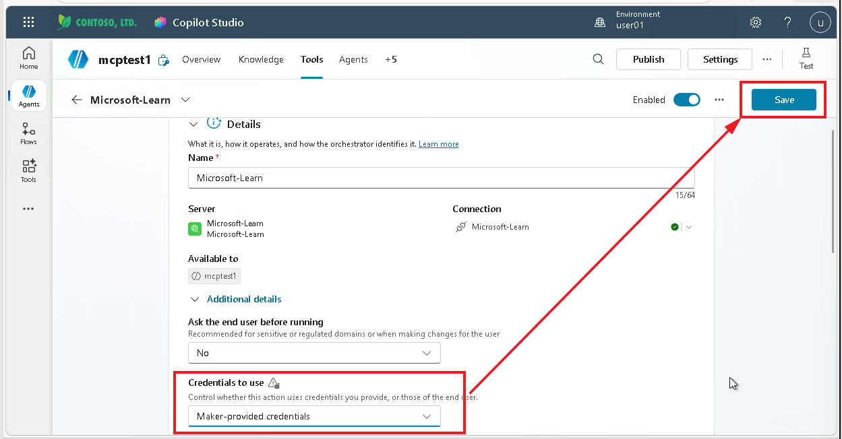This screenshot has height=439, width=842.
Task: Click the mcptest1 agent title
Action: pos(124,60)
